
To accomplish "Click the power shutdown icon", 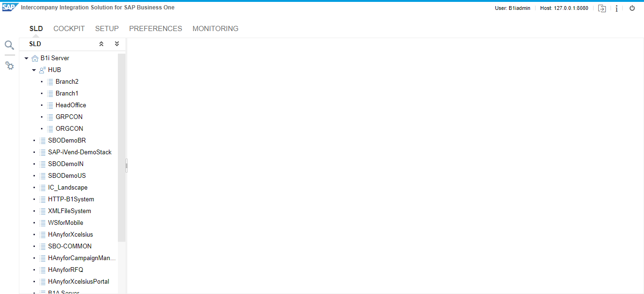I will [x=632, y=8].
